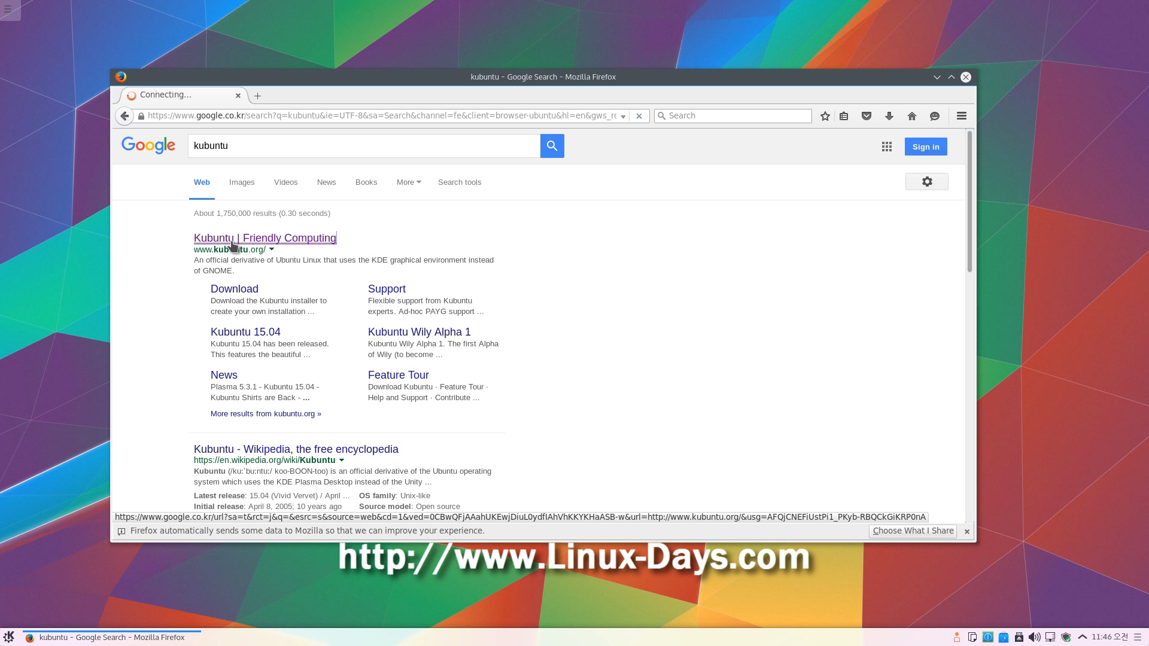Image resolution: width=1149 pixels, height=646 pixels.
Task: Bookmark this page with the star icon
Action: click(825, 116)
